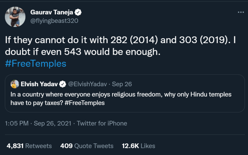View the 4,831 Retweets list
Viewport: 248px width, 155px height.
(29, 146)
